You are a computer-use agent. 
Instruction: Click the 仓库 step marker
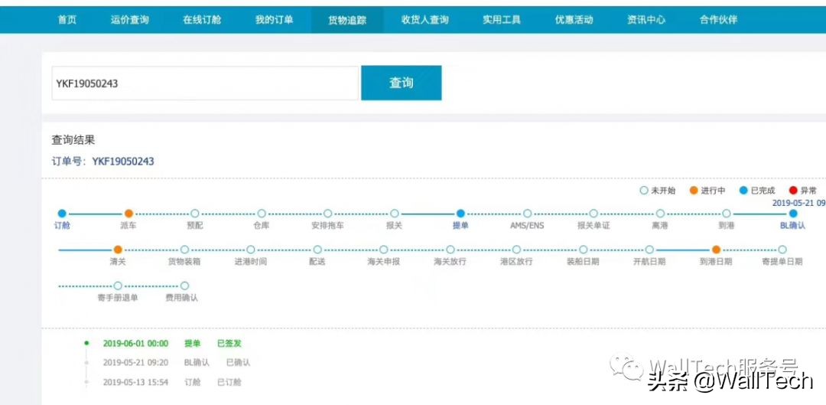point(262,214)
